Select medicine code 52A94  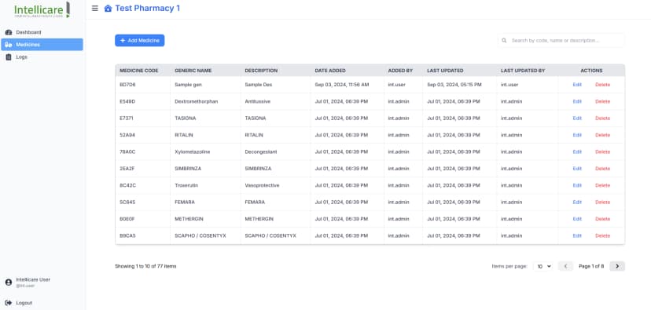pos(127,135)
